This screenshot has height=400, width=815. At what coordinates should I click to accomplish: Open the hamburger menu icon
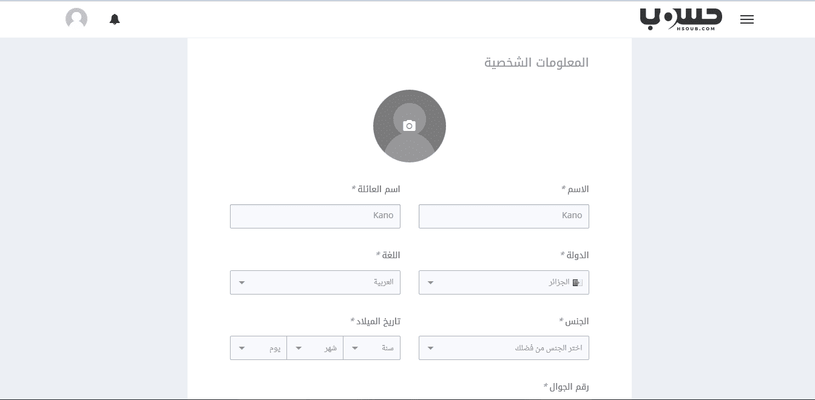pyautogui.click(x=747, y=19)
